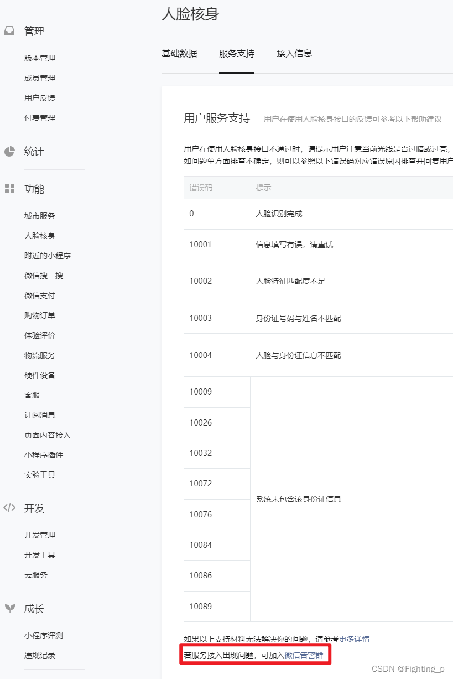Go to 成员管理 in the sidebar
This screenshot has height=679, width=453.
point(40,78)
